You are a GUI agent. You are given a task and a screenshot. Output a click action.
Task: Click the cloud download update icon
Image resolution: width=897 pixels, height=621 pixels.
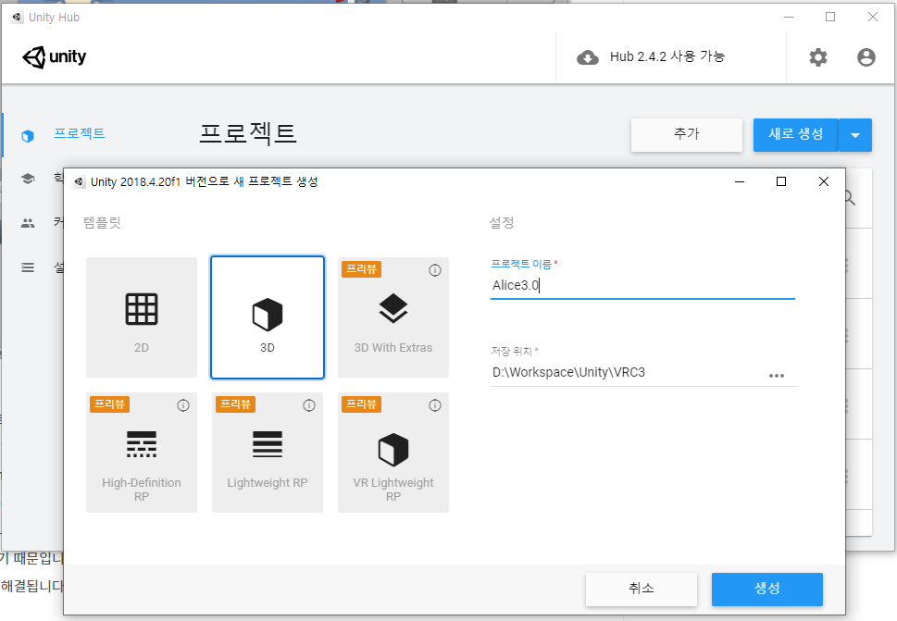(588, 57)
